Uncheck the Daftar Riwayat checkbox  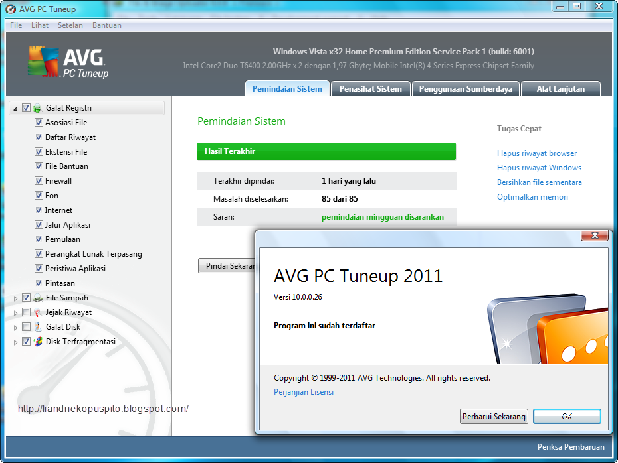[39, 137]
